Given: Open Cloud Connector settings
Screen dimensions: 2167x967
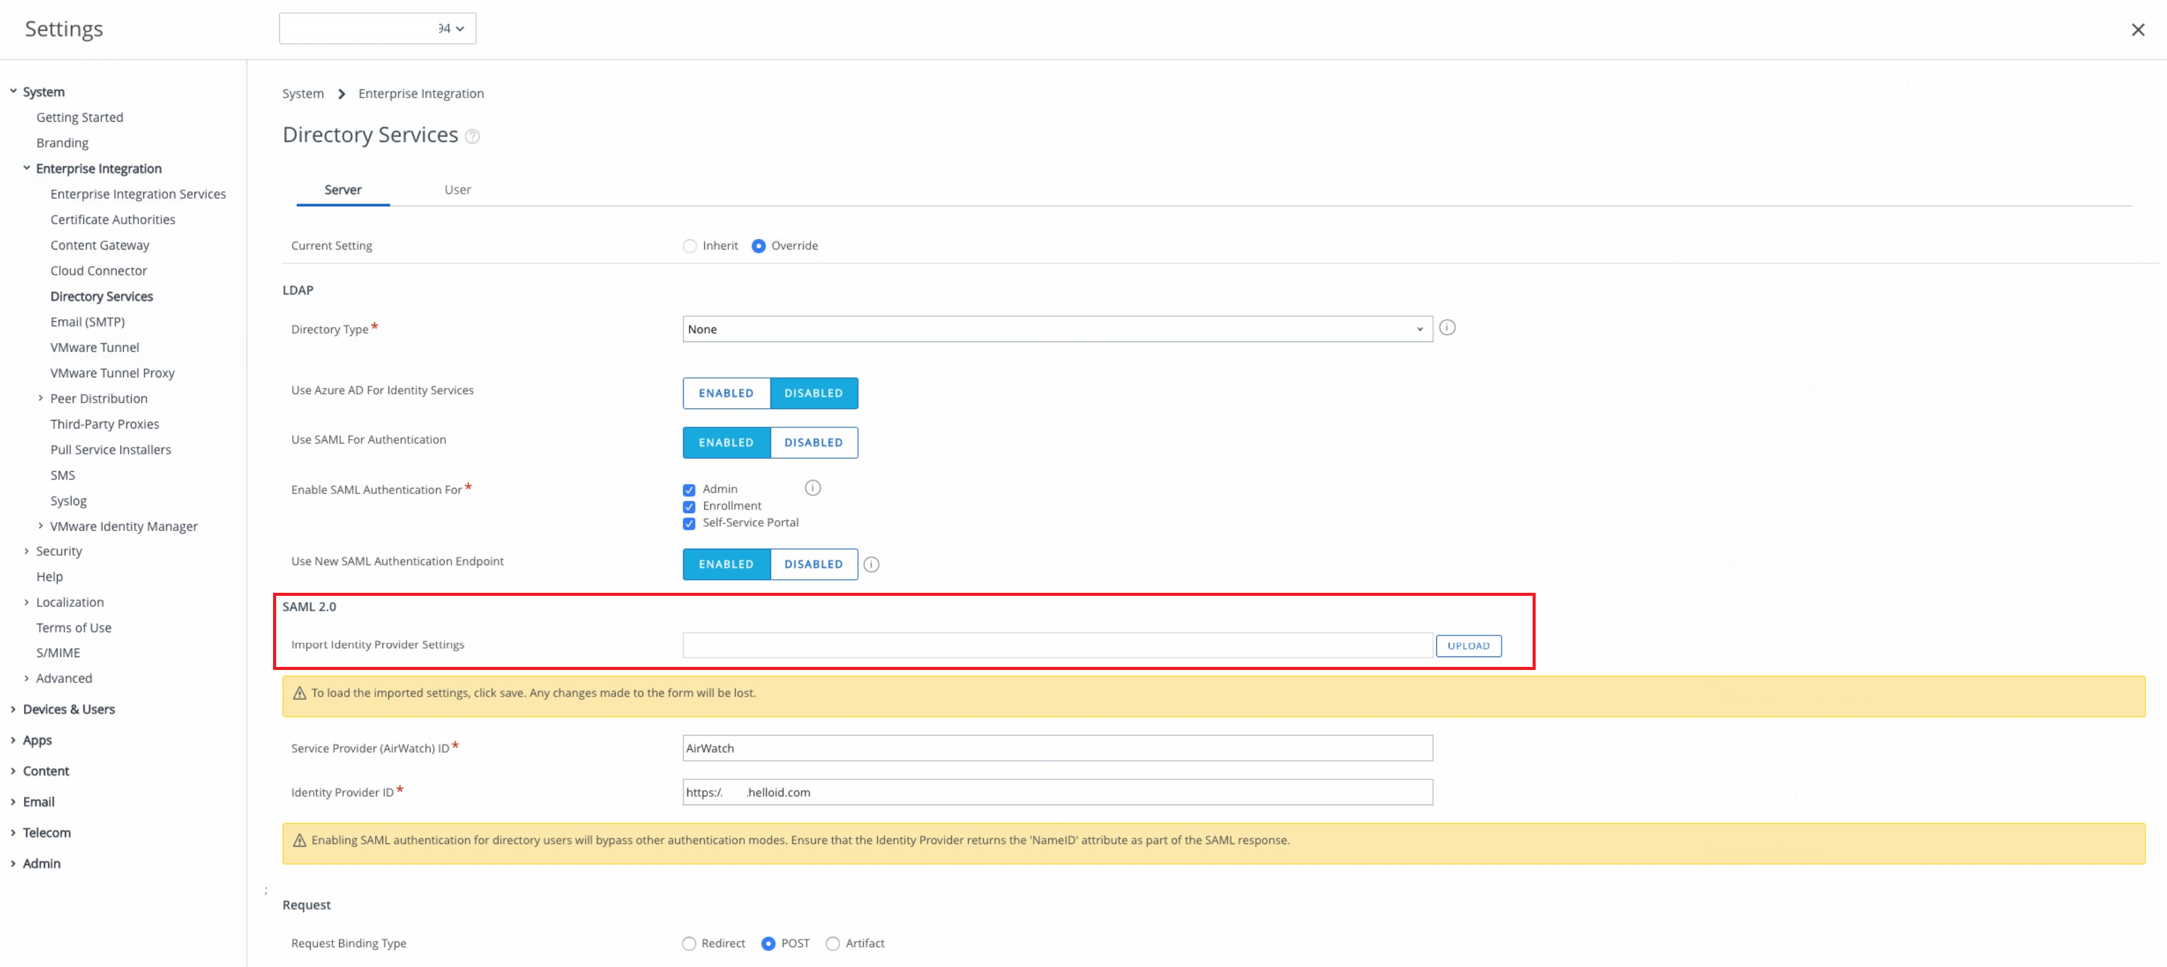Looking at the screenshot, I should (x=98, y=270).
